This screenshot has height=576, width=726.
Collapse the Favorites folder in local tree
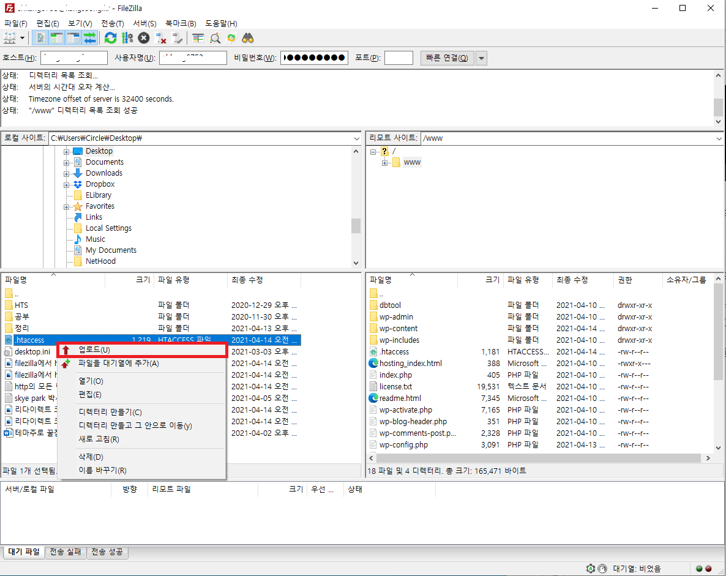point(67,206)
